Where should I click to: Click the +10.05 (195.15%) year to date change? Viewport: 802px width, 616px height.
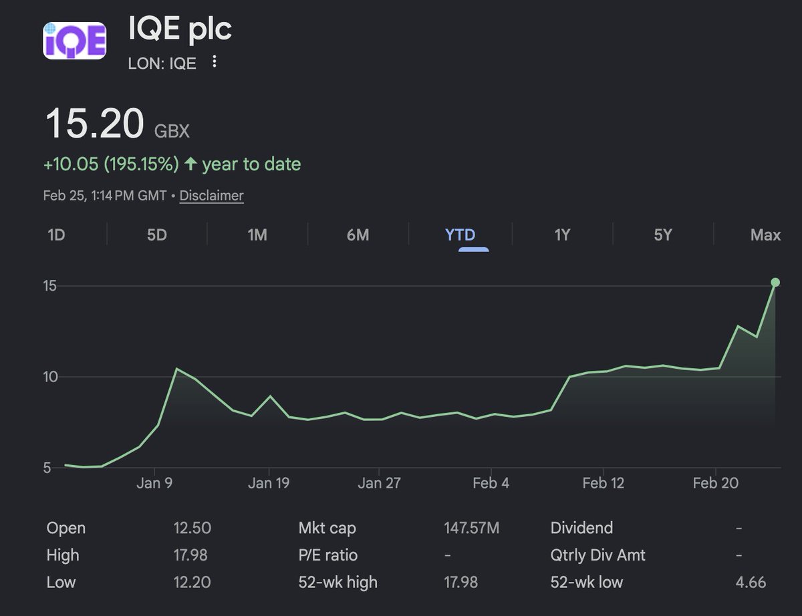click(x=172, y=164)
